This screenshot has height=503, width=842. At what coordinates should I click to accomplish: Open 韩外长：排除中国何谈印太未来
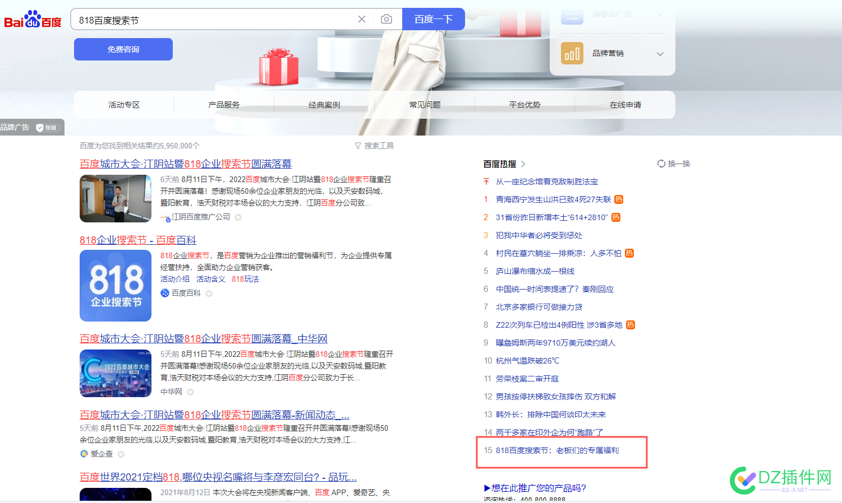tap(551, 414)
